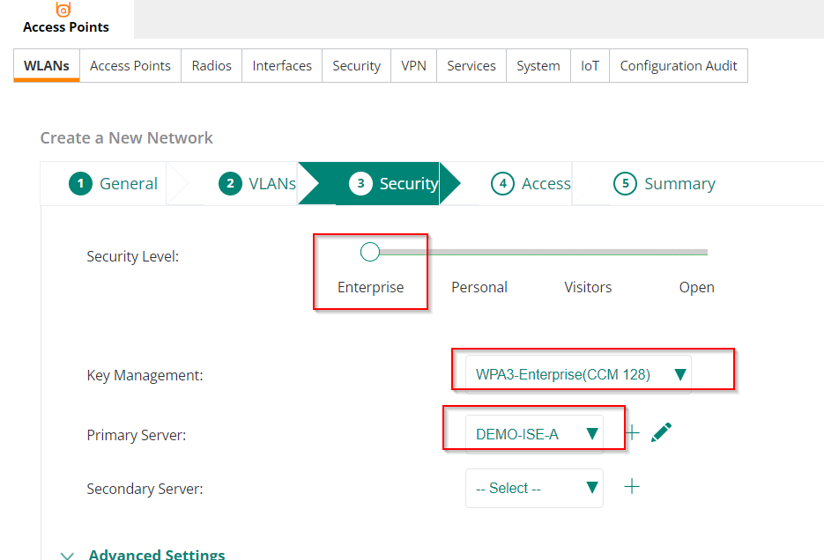Switch to the Radios tab

point(212,66)
